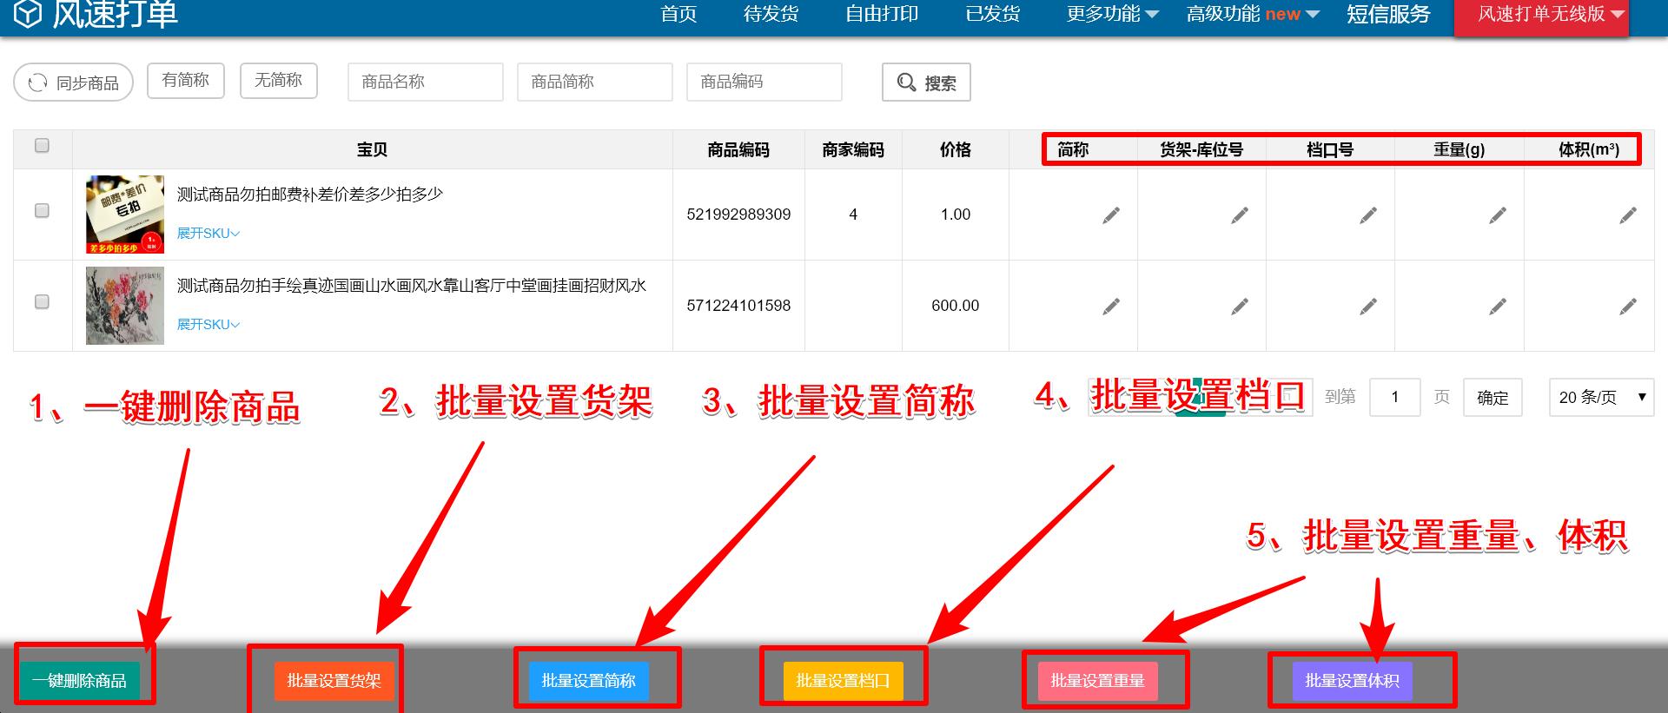Click the magnifier icon in 搜索 button
This screenshot has width=1668, height=713.
point(906,83)
